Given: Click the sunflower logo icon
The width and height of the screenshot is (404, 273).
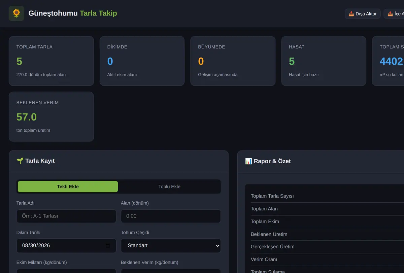Looking at the screenshot, I should (x=16, y=13).
